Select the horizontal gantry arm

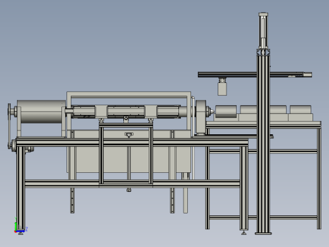[x=255, y=74]
